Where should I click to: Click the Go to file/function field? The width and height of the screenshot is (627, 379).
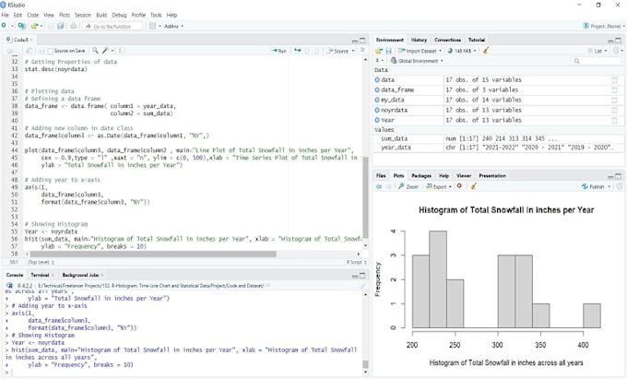(x=112, y=26)
